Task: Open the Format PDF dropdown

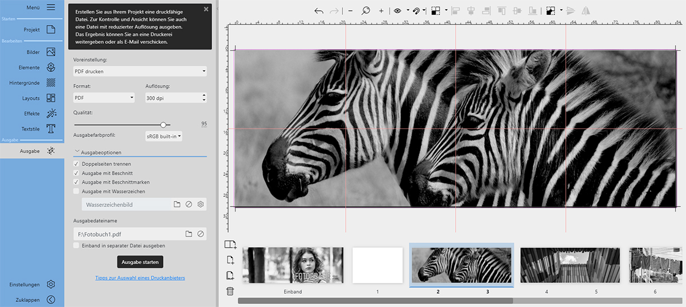Action: (x=104, y=98)
